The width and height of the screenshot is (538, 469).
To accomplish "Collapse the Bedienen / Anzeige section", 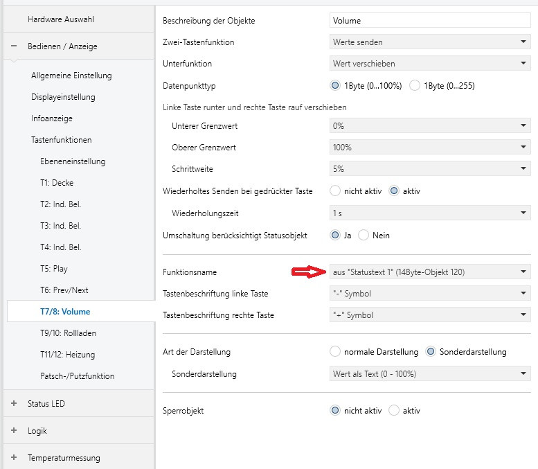I will 14,46.
